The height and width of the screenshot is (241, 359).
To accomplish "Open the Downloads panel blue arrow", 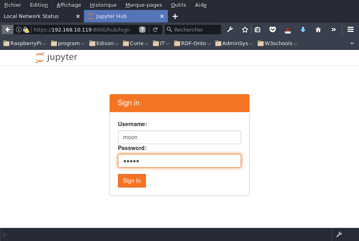I will point(303,30).
